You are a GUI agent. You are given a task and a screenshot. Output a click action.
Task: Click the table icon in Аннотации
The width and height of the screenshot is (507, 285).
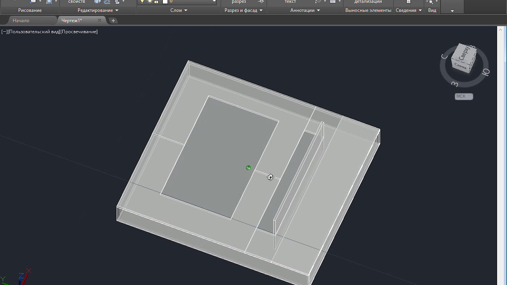tap(333, 2)
